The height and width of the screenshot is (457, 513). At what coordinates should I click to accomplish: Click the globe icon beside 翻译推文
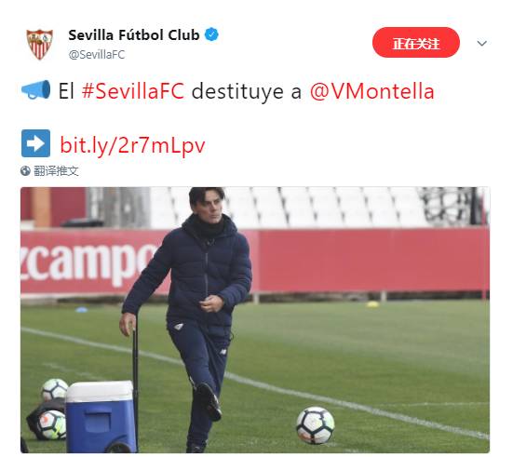[25, 170]
